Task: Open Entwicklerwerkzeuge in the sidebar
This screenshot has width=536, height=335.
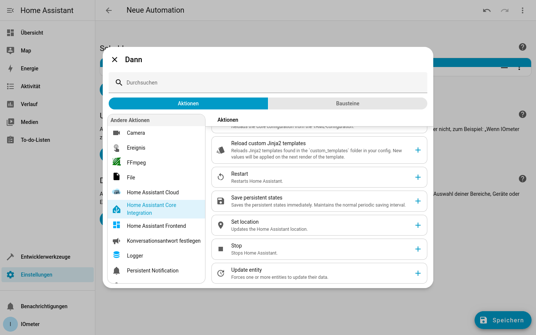Action: click(x=48, y=257)
